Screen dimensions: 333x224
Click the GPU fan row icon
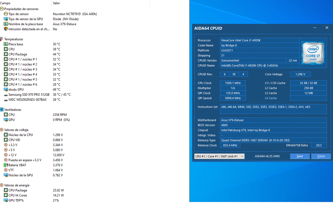point(6,120)
